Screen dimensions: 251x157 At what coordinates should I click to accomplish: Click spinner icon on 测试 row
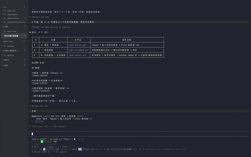coord(25,65)
